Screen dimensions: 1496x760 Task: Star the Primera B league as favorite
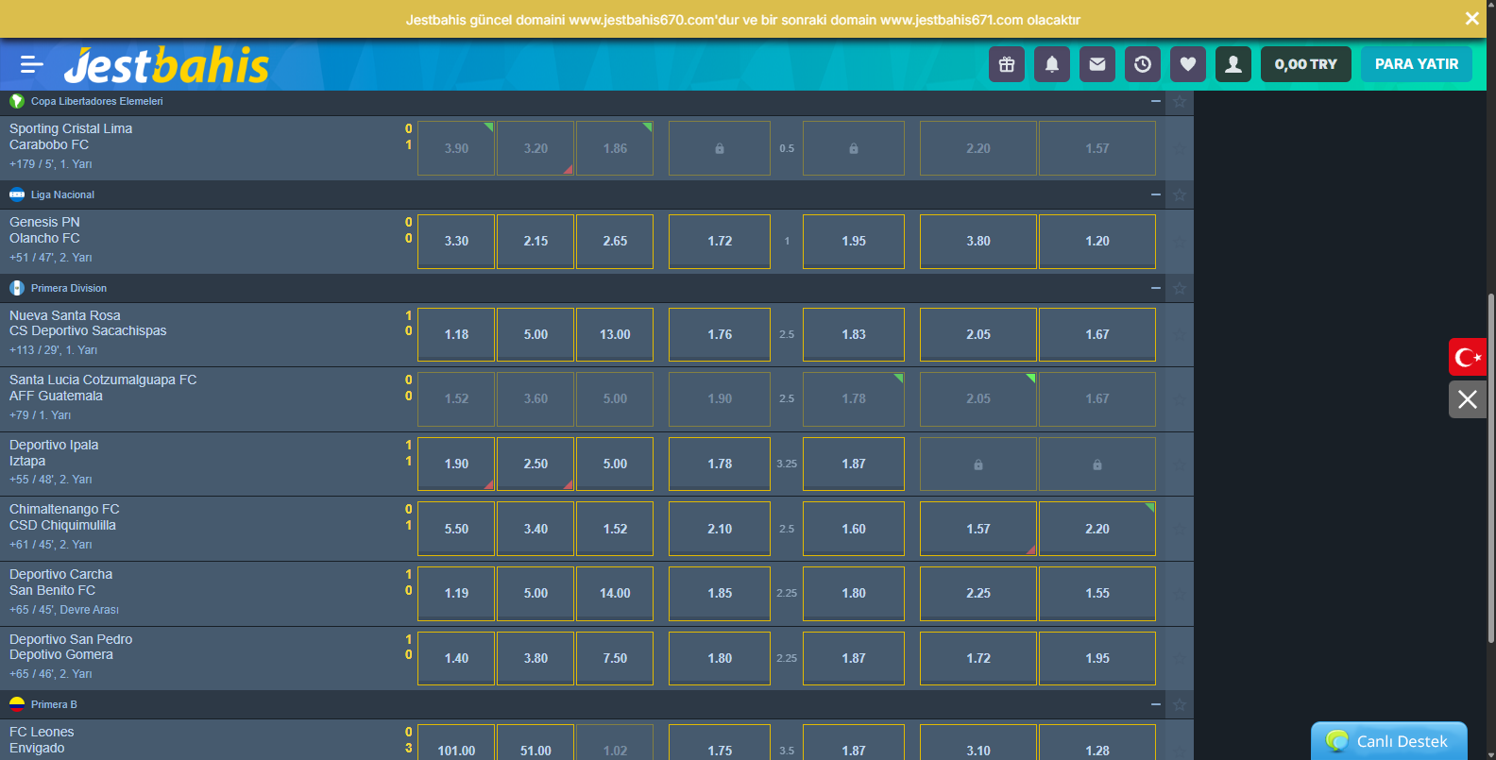(1180, 704)
